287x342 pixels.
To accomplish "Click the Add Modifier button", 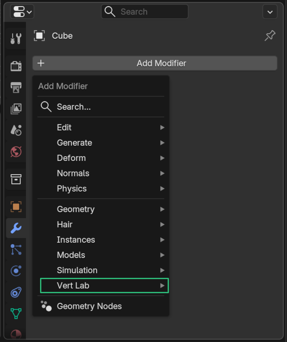I will pos(155,63).
